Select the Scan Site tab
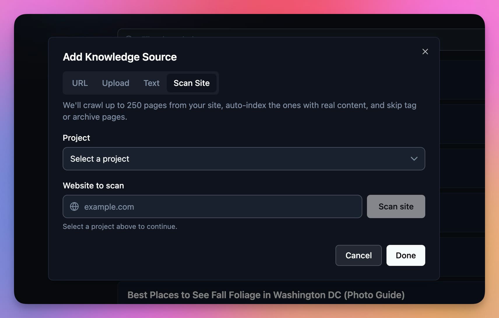Viewport: 499px width, 318px height. point(191,83)
